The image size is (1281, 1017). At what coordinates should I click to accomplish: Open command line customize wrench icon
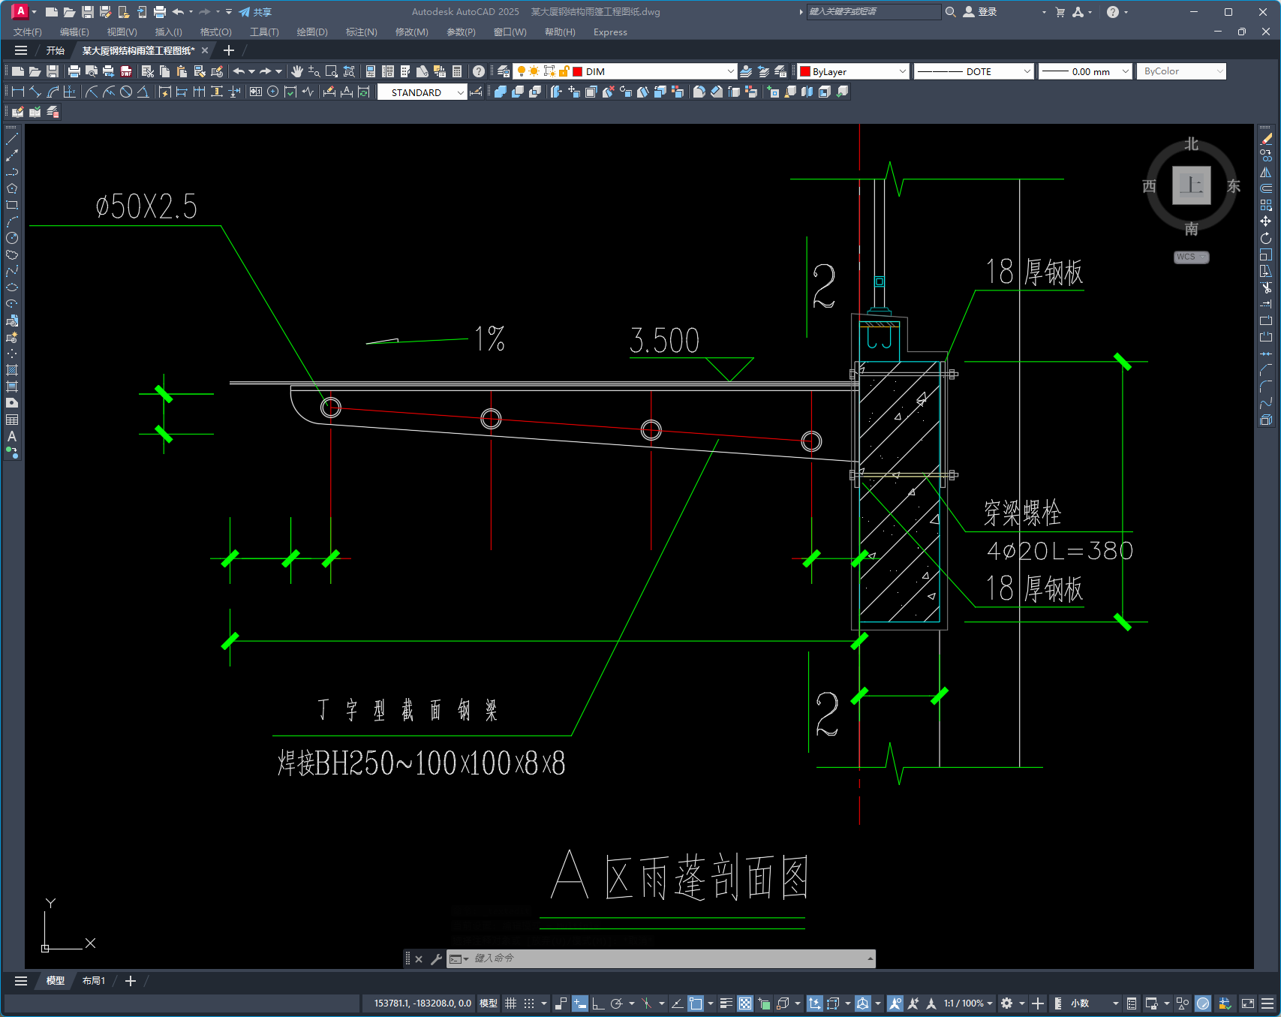tap(436, 958)
